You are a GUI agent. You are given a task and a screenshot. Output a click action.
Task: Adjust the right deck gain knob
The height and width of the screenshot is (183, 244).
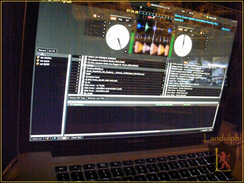coord(175,28)
